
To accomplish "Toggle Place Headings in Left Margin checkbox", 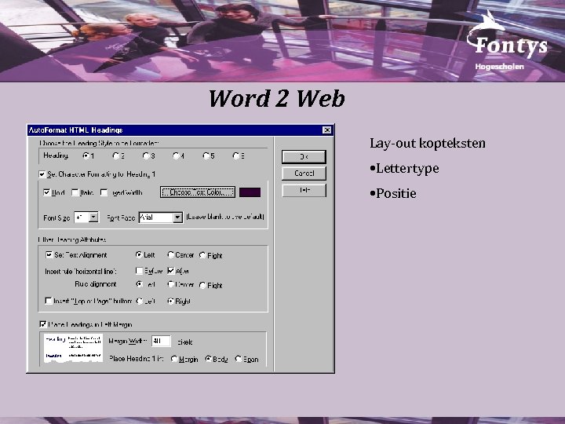I will (x=42, y=324).
